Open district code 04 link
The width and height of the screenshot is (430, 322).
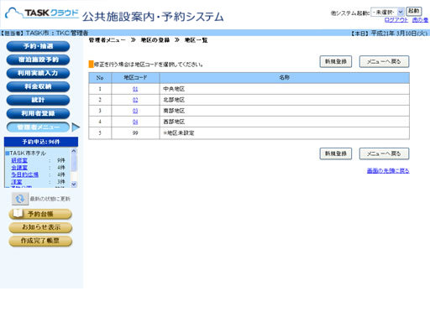coord(135,122)
